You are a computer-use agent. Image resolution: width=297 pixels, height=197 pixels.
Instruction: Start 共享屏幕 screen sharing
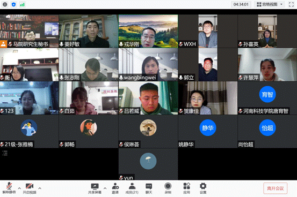coord(95,188)
